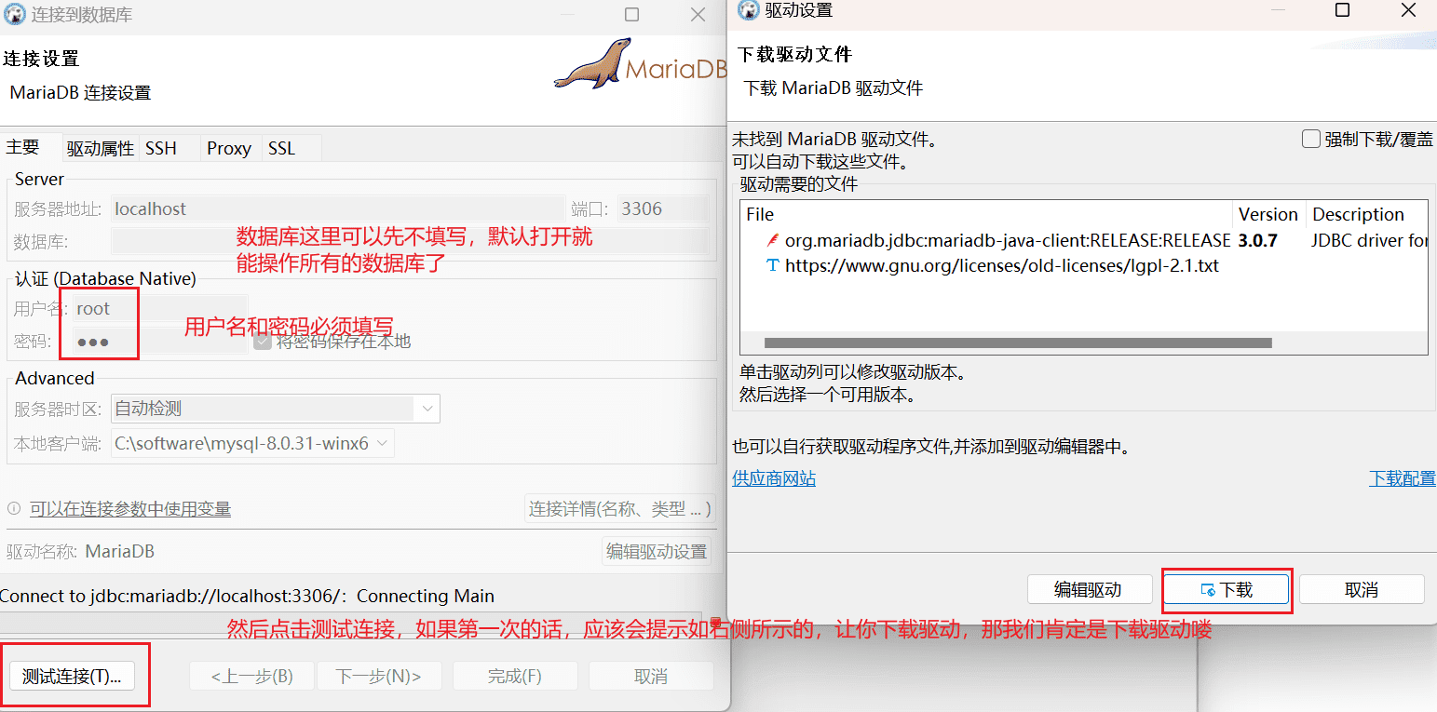The width and height of the screenshot is (1437, 712).
Task: Close the 驱动设置 window
Action: [x=1409, y=10]
